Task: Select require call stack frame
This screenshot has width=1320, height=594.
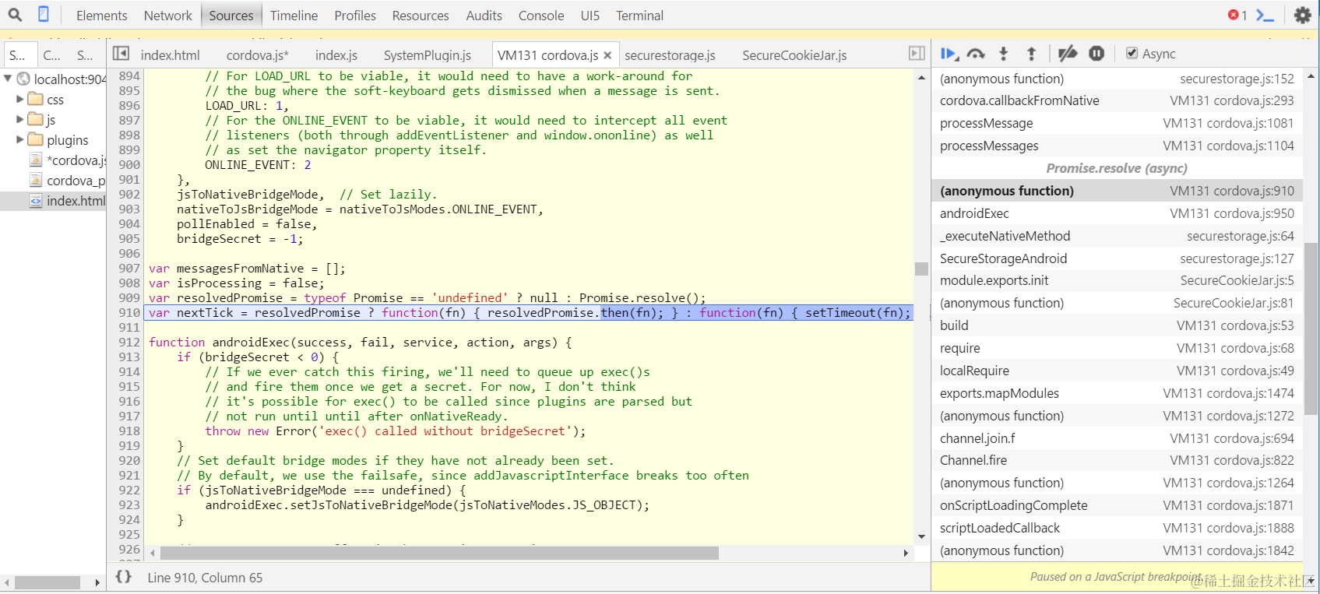Action: [x=1117, y=348]
